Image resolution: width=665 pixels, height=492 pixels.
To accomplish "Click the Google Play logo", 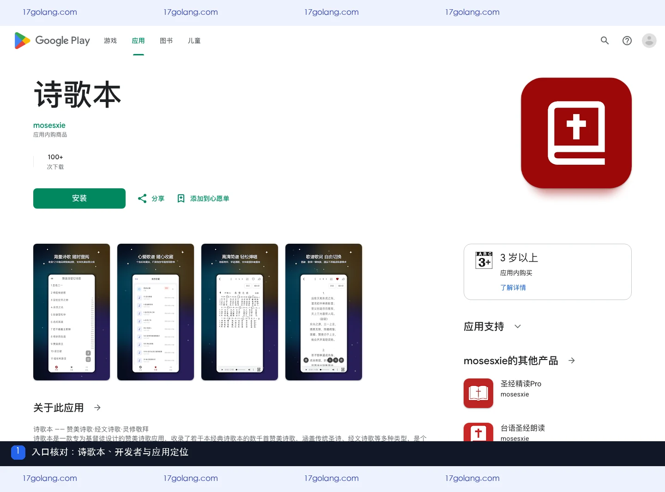I will click(x=52, y=41).
